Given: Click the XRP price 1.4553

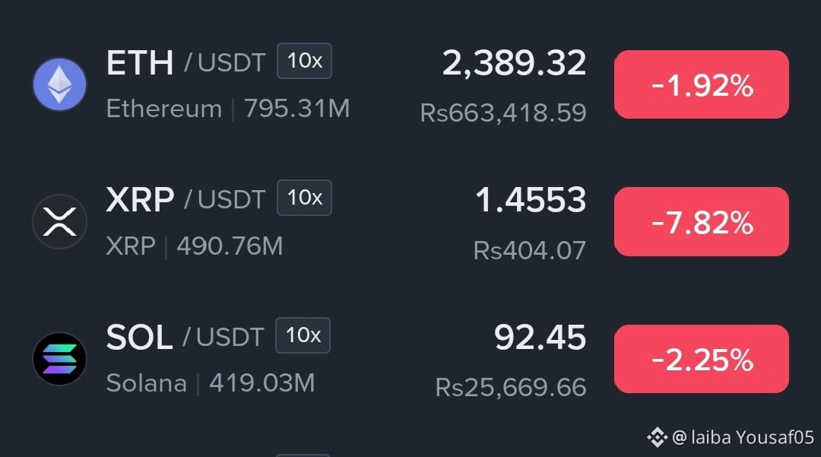Looking at the screenshot, I should pos(531,200).
